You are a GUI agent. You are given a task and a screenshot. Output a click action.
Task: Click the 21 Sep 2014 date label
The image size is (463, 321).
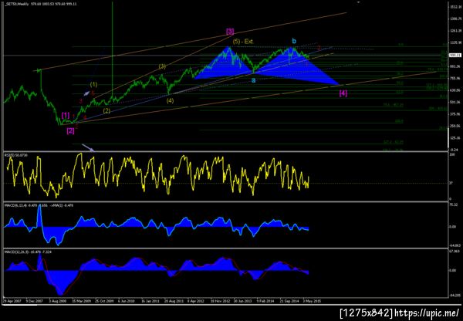click(x=289, y=301)
